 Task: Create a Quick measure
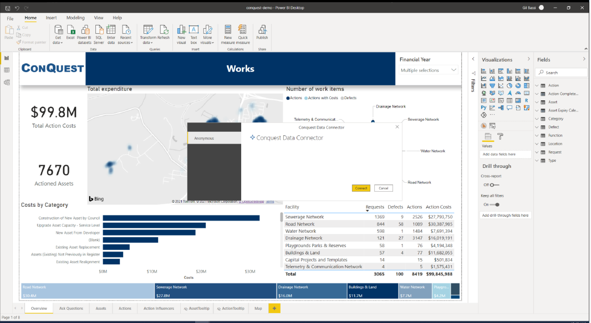(243, 34)
